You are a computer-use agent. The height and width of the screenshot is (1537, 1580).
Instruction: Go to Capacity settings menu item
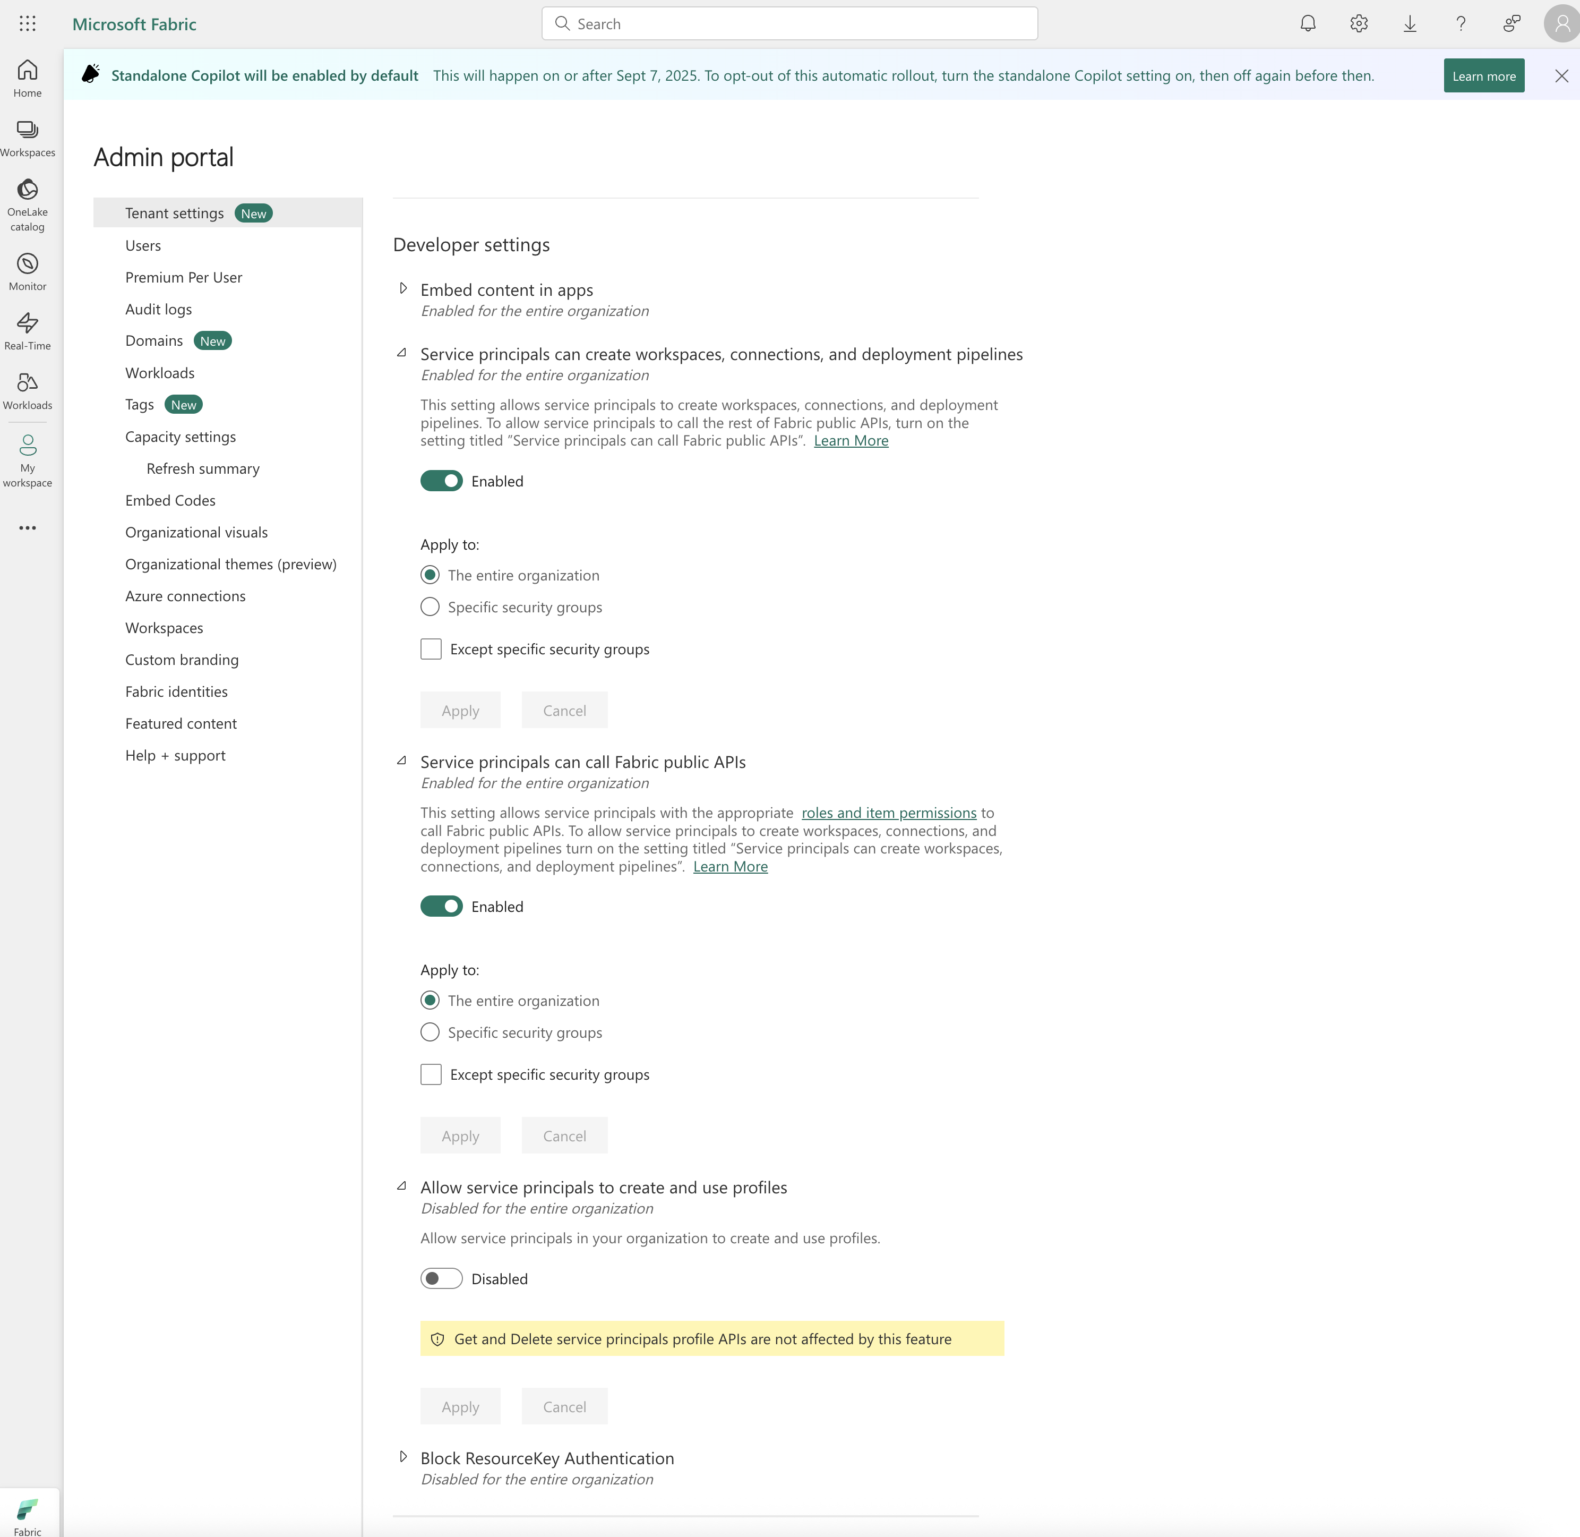click(x=181, y=437)
